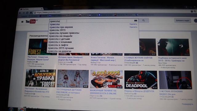Open title "Атака Титанов : Фильм первый"

click(103, 59)
